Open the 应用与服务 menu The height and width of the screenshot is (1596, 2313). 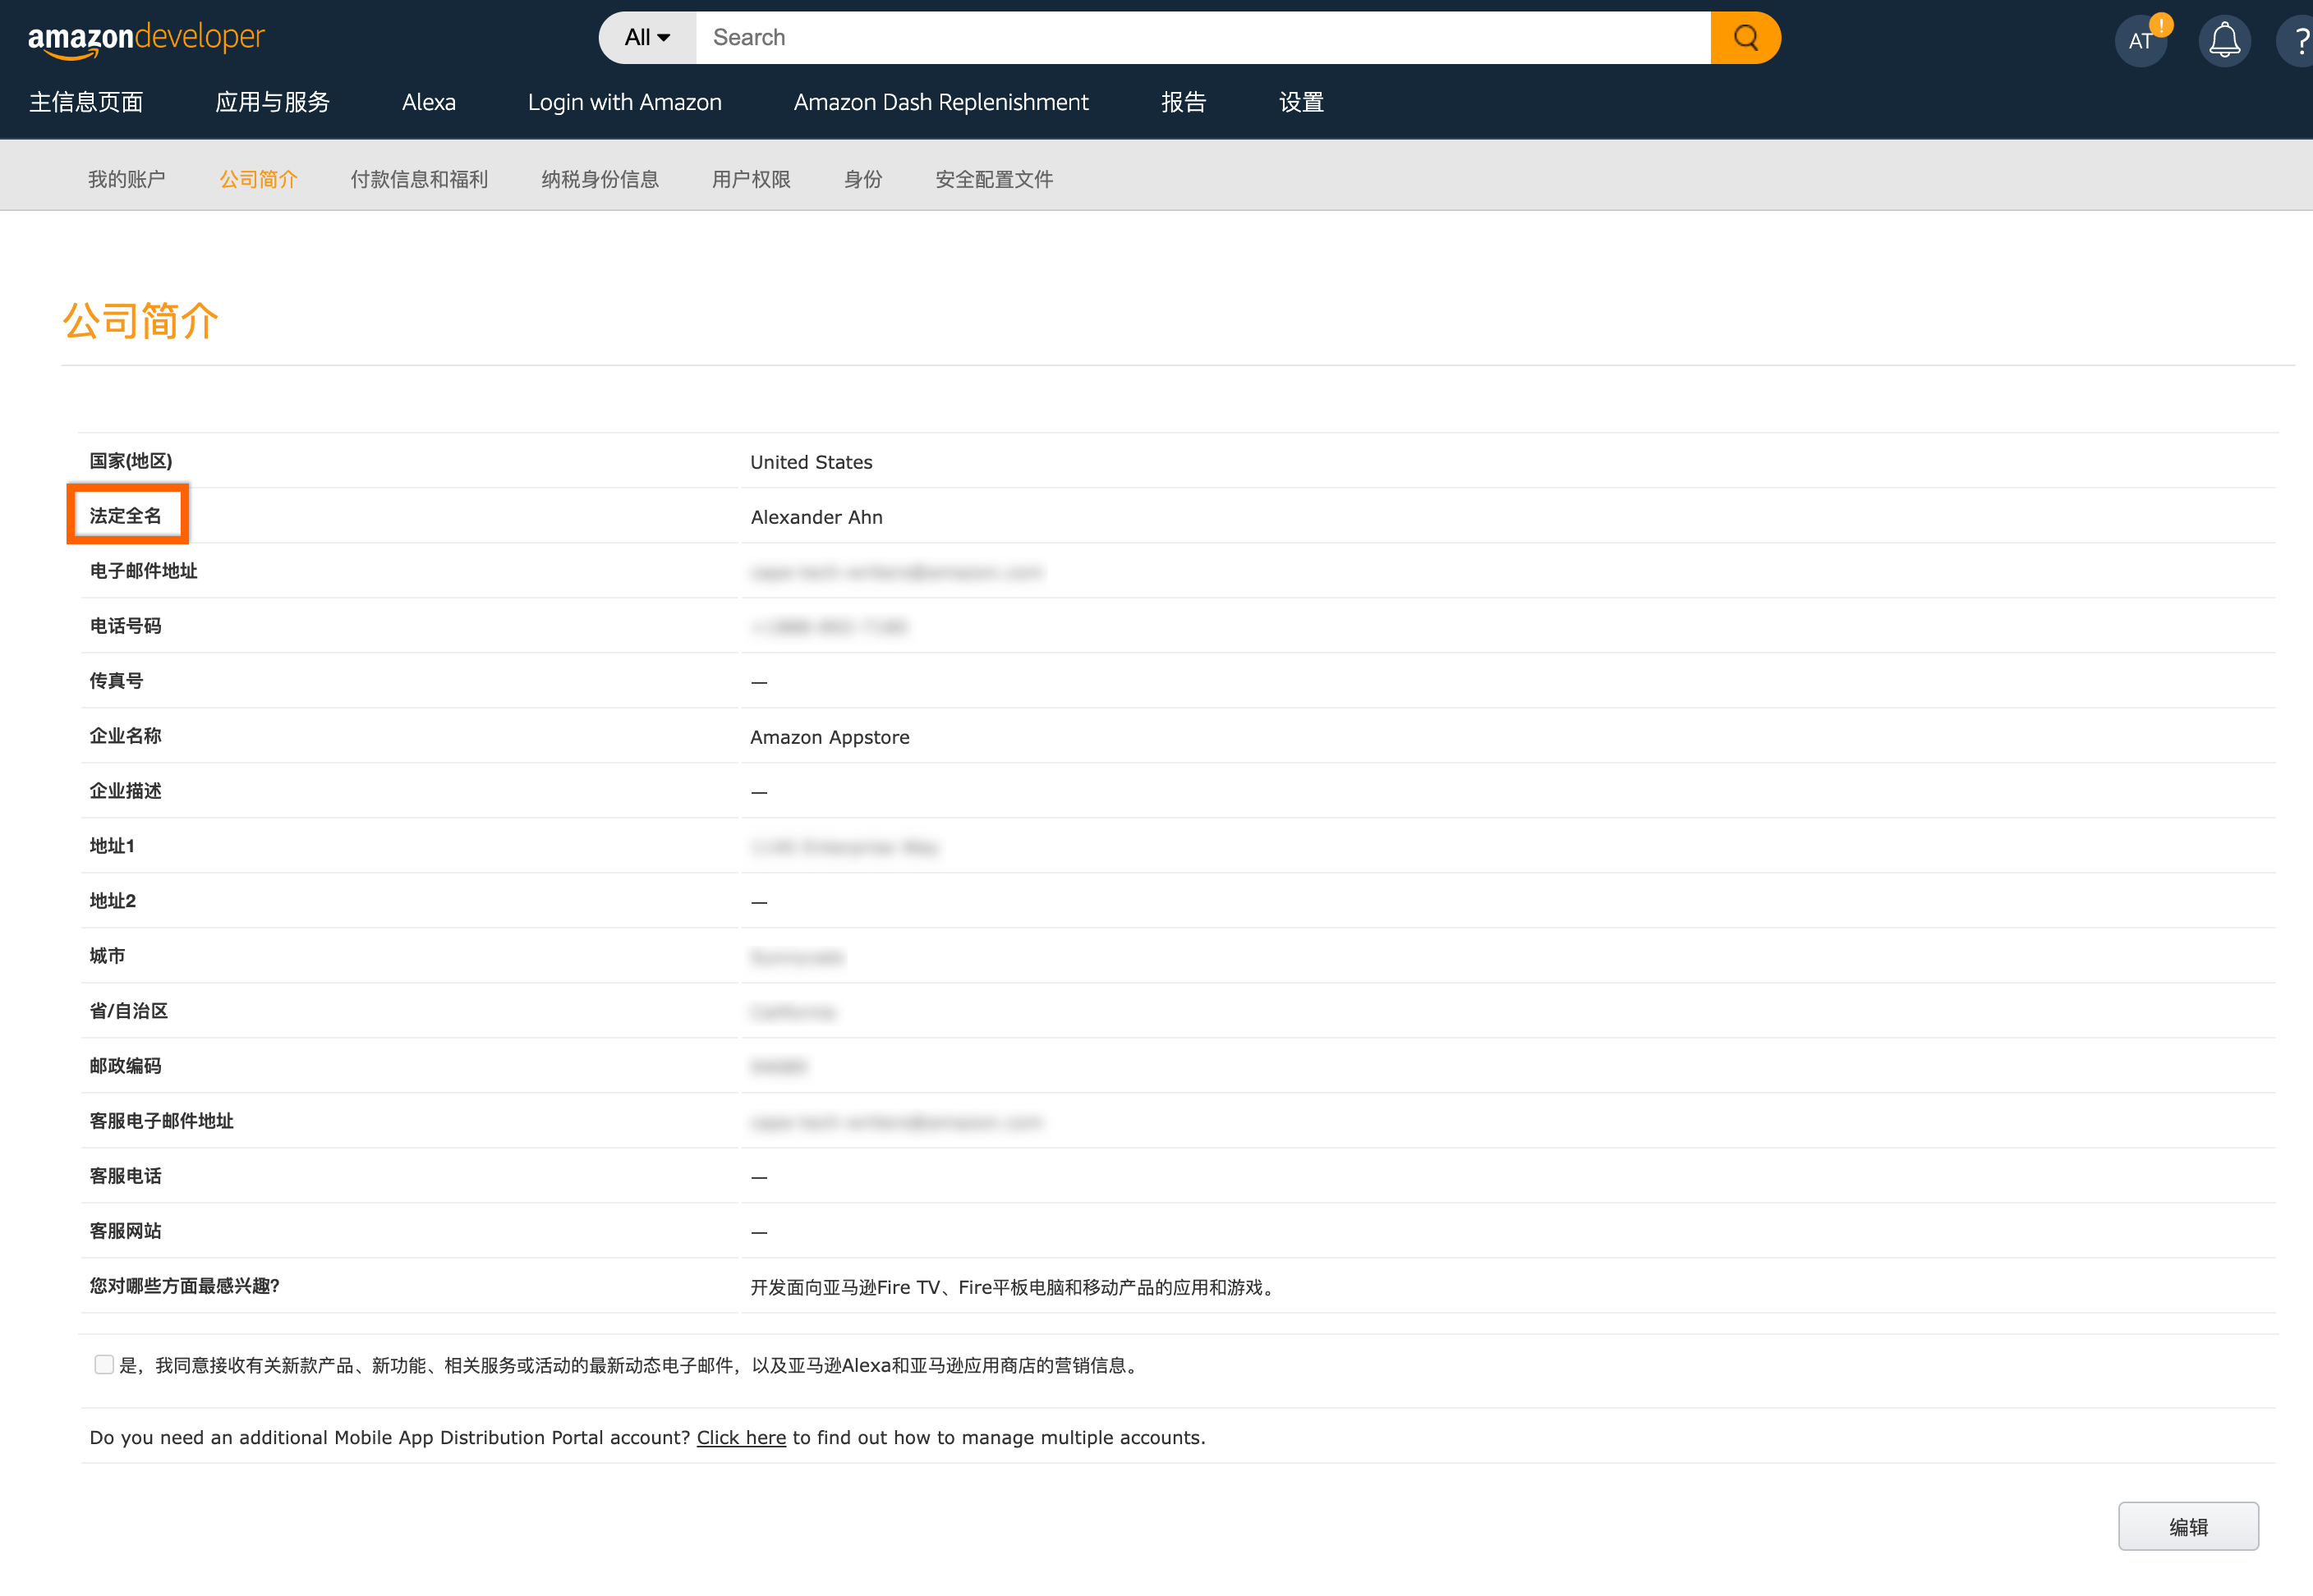point(272,102)
